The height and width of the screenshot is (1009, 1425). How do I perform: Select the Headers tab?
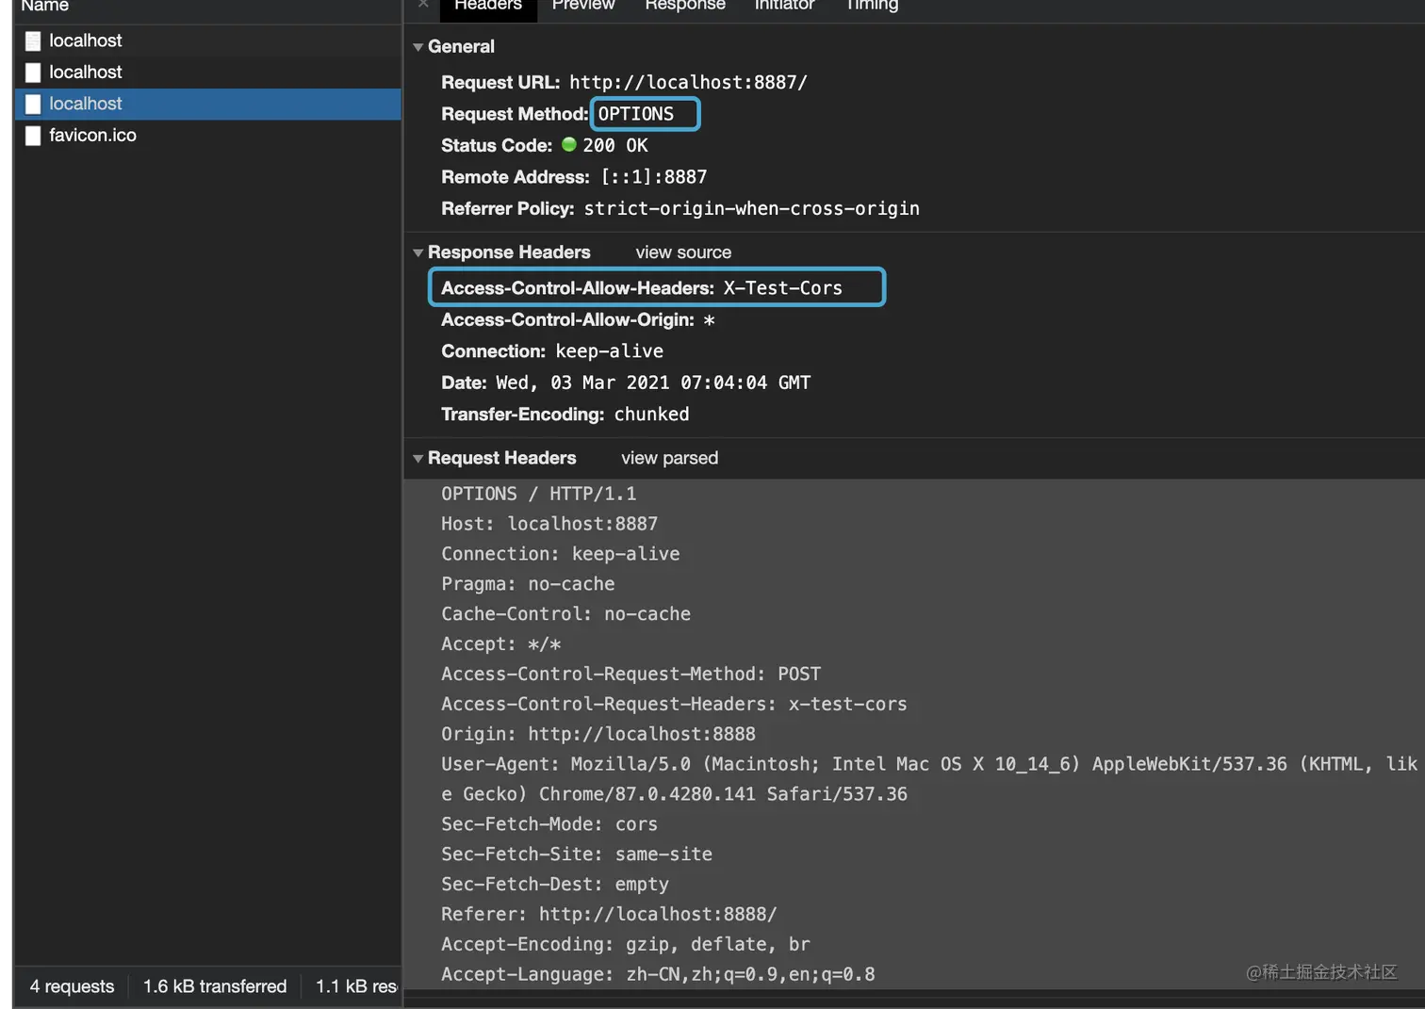487,6
